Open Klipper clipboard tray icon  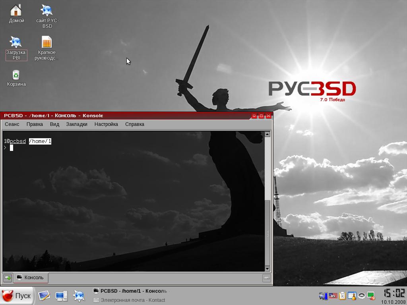[342, 295]
